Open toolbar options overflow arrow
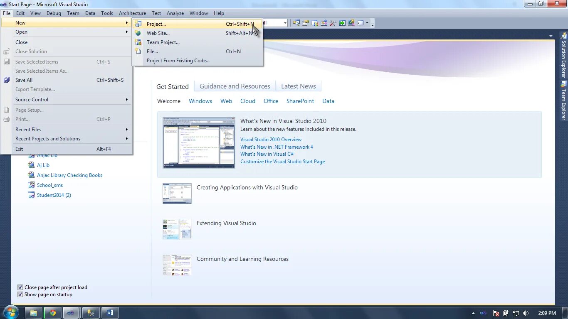Screen dimensions: 568x319 373,25
